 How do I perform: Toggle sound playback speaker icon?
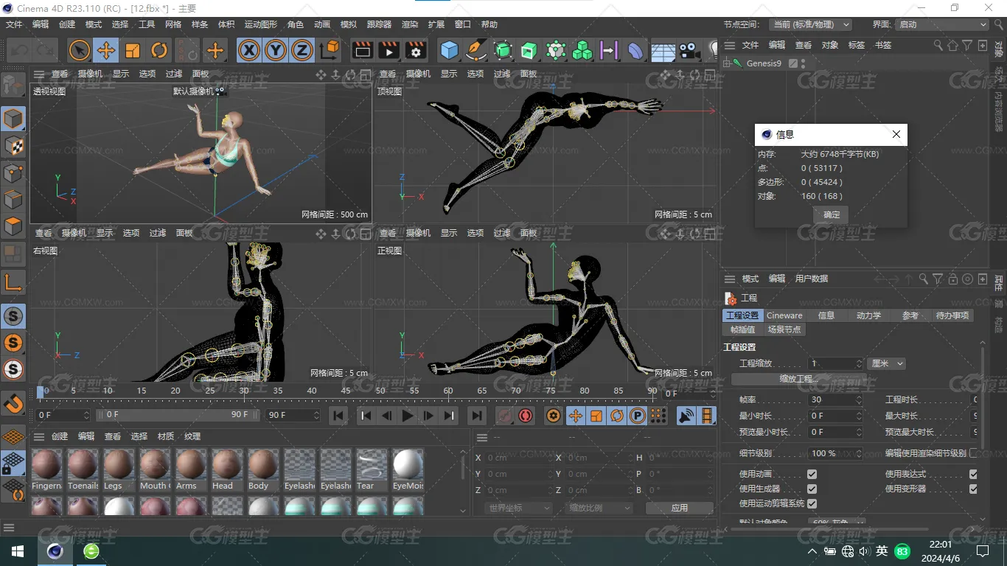click(686, 416)
